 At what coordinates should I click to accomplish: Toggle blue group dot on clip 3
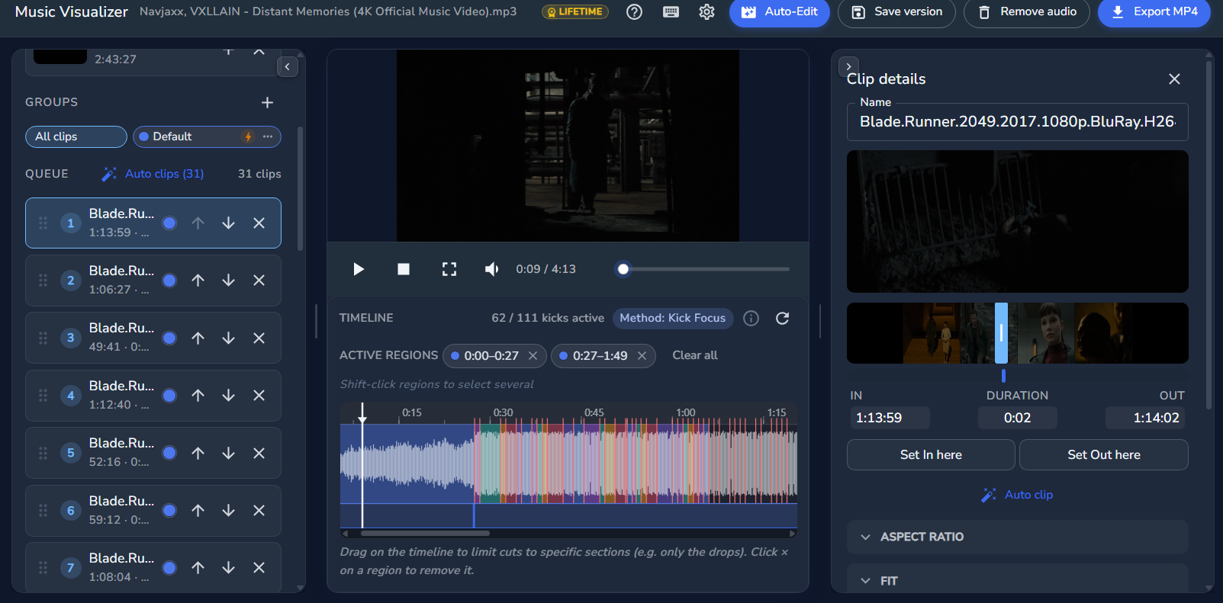pos(169,338)
